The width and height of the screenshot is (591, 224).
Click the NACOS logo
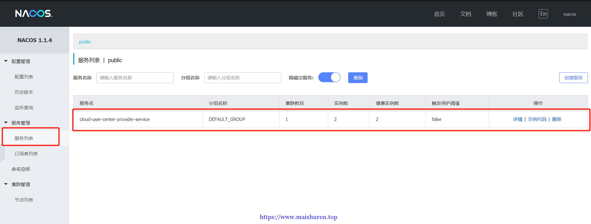click(34, 14)
